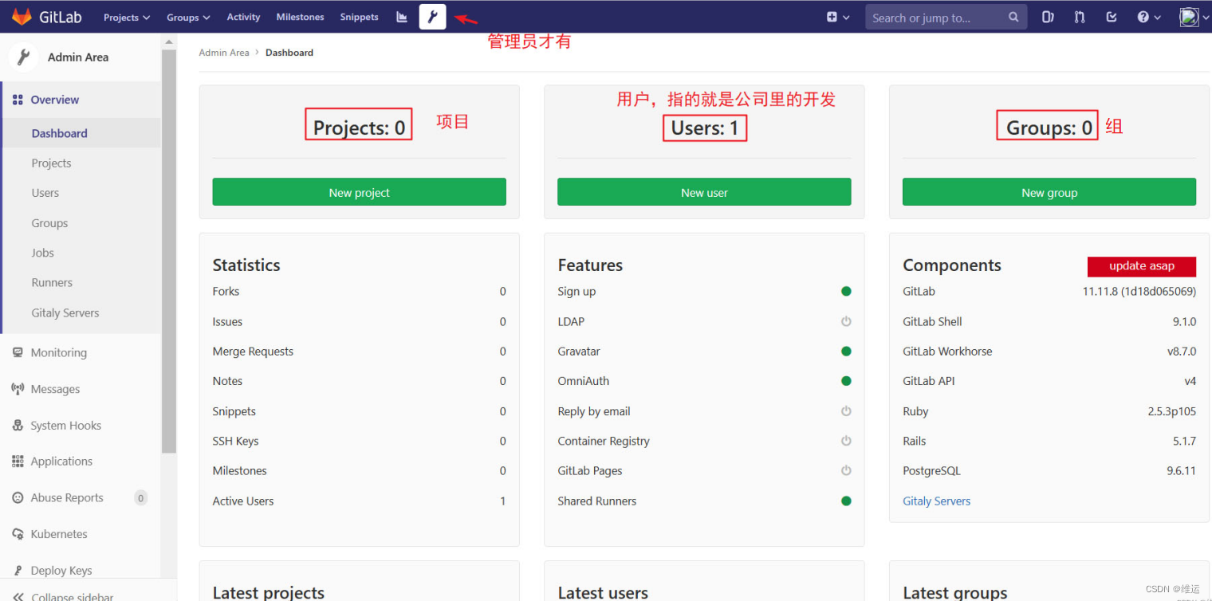Open the instance statistics chart icon
This screenshot has width=1212, height=601.
[402, 17]
